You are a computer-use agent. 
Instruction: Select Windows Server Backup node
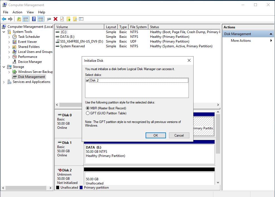pos(35,72)
